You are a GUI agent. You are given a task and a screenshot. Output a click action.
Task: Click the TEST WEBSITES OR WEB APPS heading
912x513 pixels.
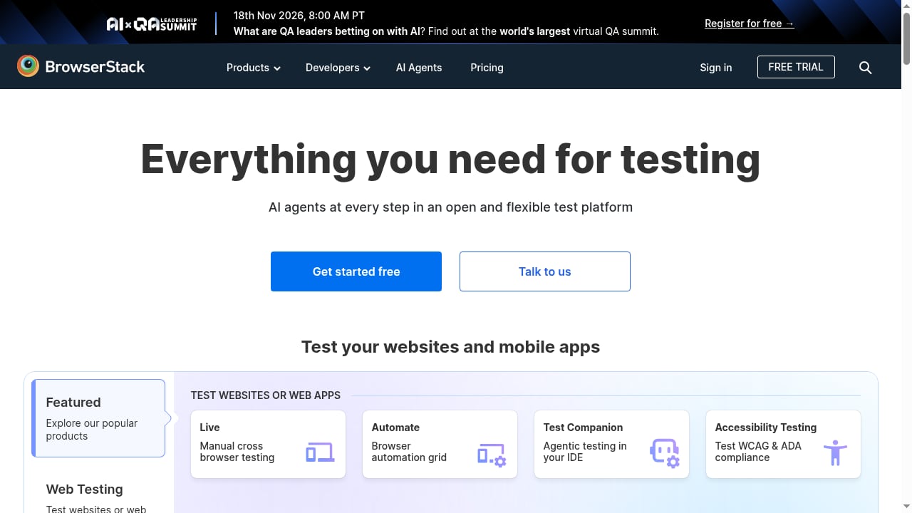click(x=266, y=395)
